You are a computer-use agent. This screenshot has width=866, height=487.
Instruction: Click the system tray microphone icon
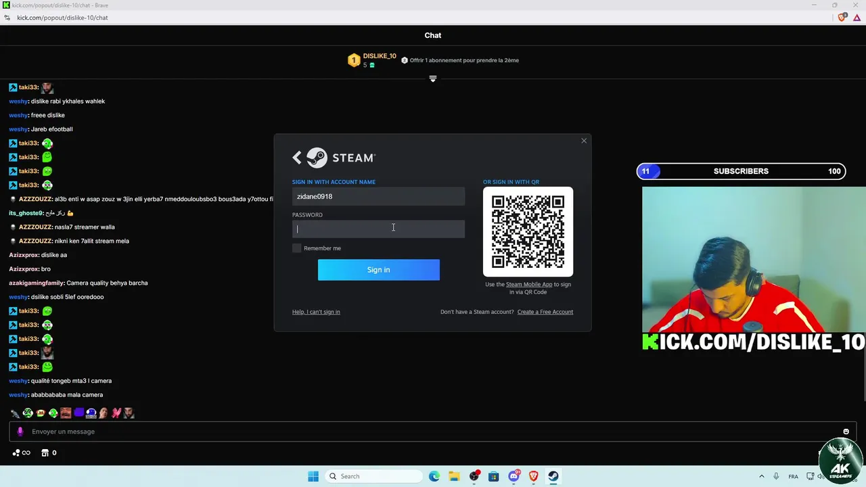[776, 476]
